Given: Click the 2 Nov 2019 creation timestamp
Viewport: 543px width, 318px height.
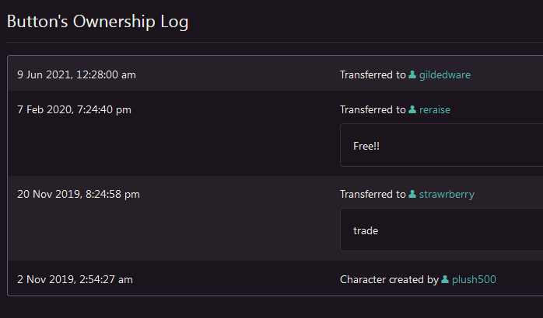Looking at the screenshot, I should [75, 279].
